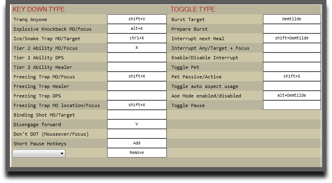This screenshot has width=332, height=183.
Task: Click the Don't DOT (Mouseover/Focus) field
Action: pos(137,134)
